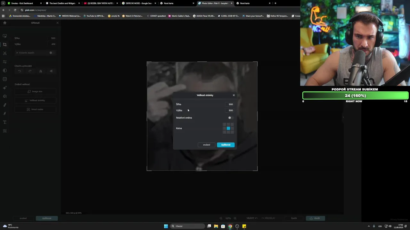Click the Pixlr home icon in the sidebar
410x230 pixels.
click(4, 23)
